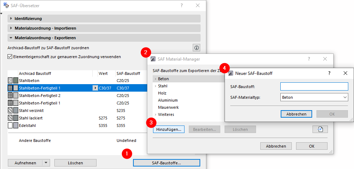
Task: Click the help question mark in Neuer SAF-Baustoff
Action: coord(329,73)
